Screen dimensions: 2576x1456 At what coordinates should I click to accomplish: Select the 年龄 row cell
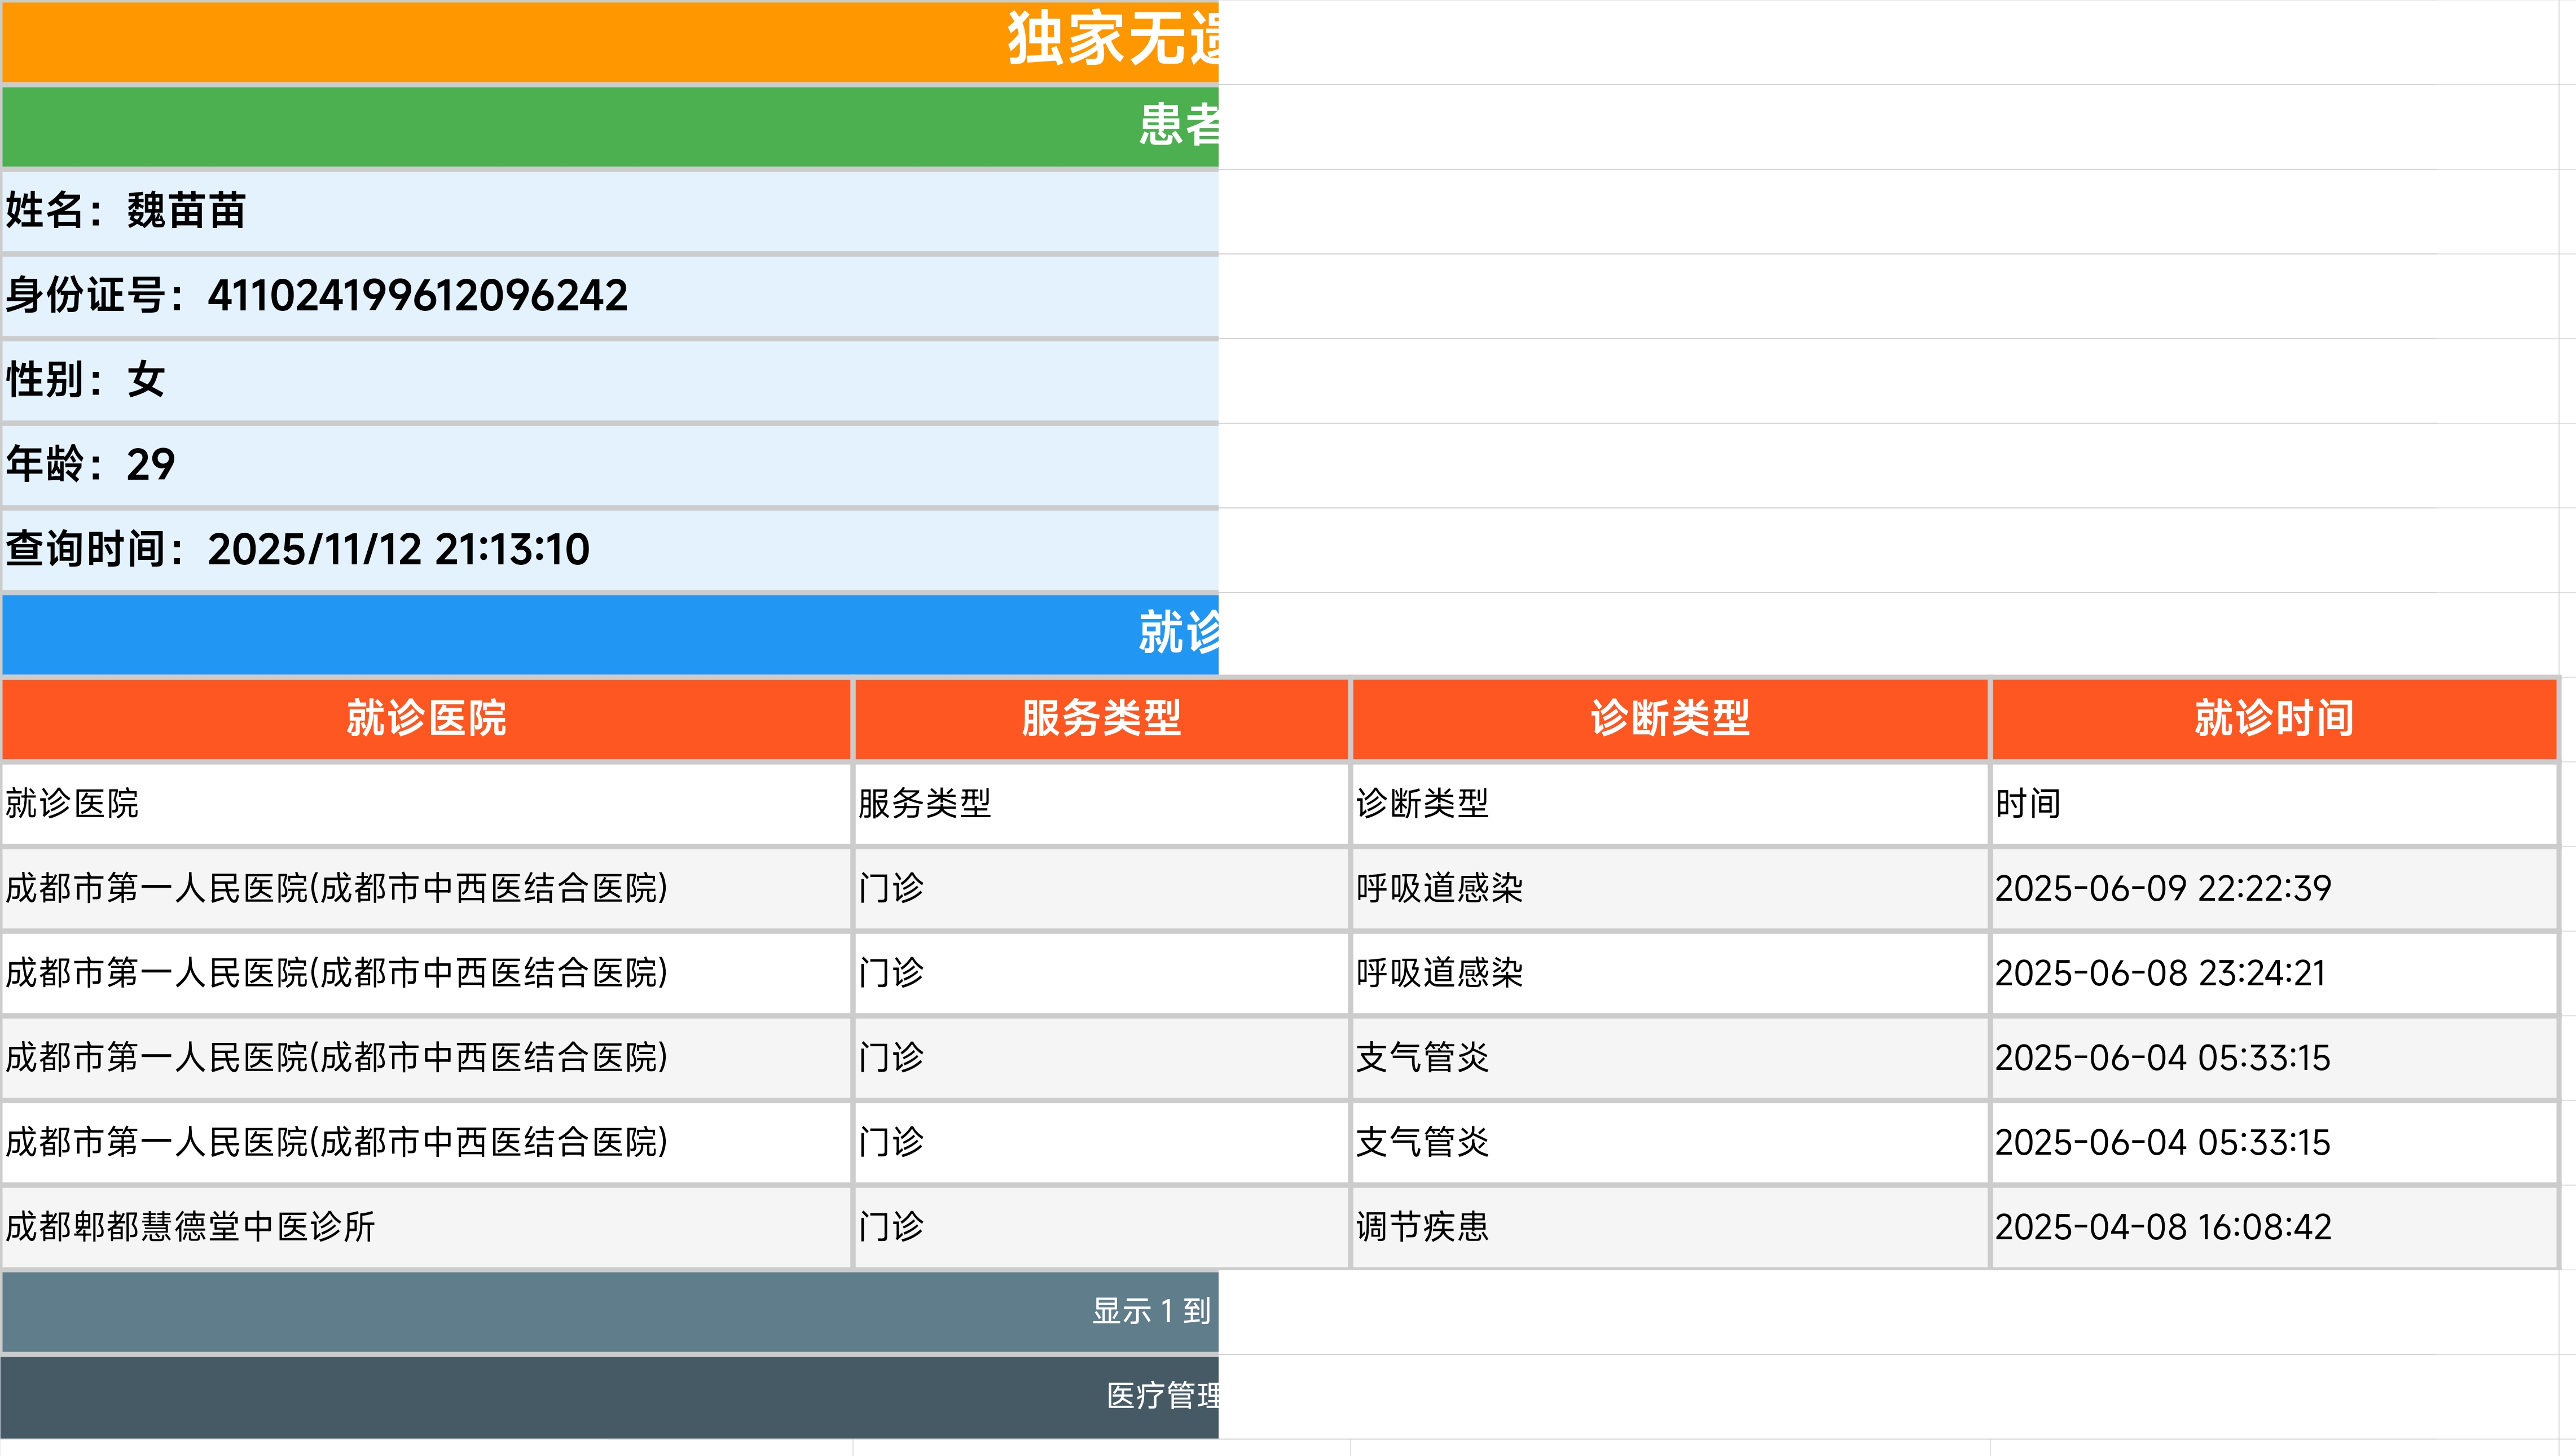click(610, 465)
